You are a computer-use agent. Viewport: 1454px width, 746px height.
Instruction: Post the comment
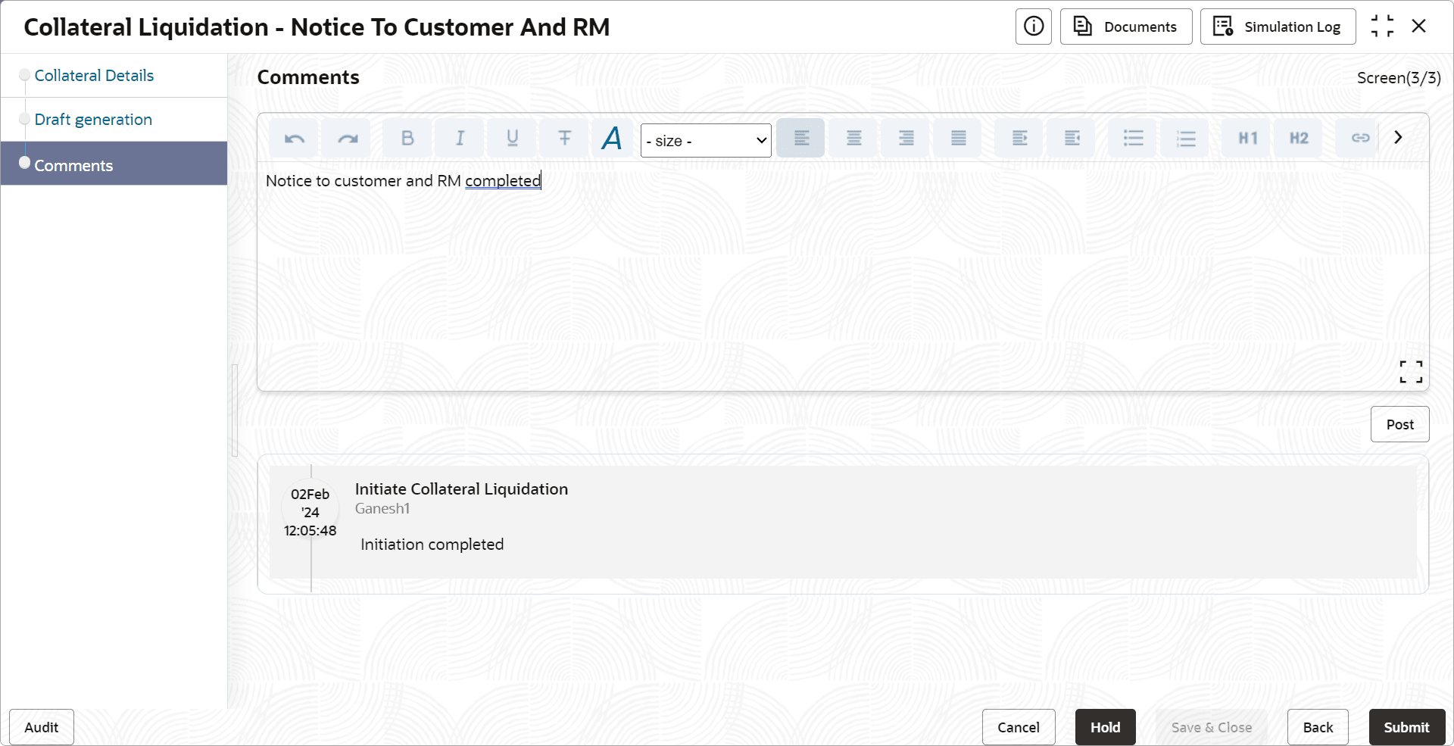click(x=1399, y=425)
